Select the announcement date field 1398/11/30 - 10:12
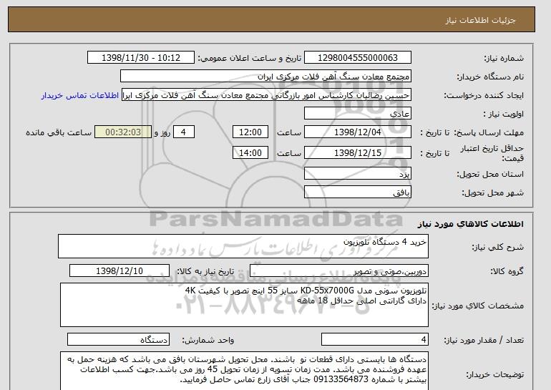Image resolution: width=551 pixels, height=390 pixels. click(x=140, y=58)
